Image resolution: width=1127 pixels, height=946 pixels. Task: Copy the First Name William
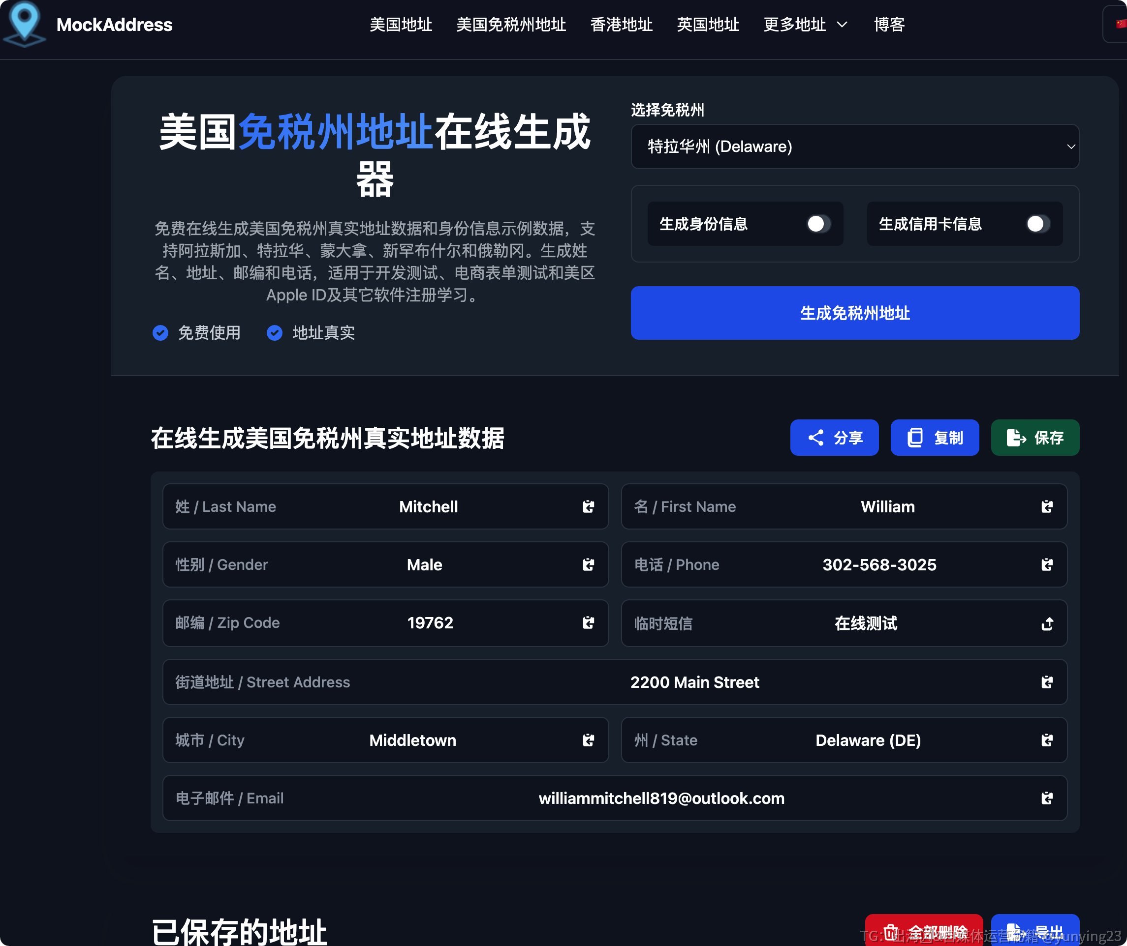(x=1047, y=506)
